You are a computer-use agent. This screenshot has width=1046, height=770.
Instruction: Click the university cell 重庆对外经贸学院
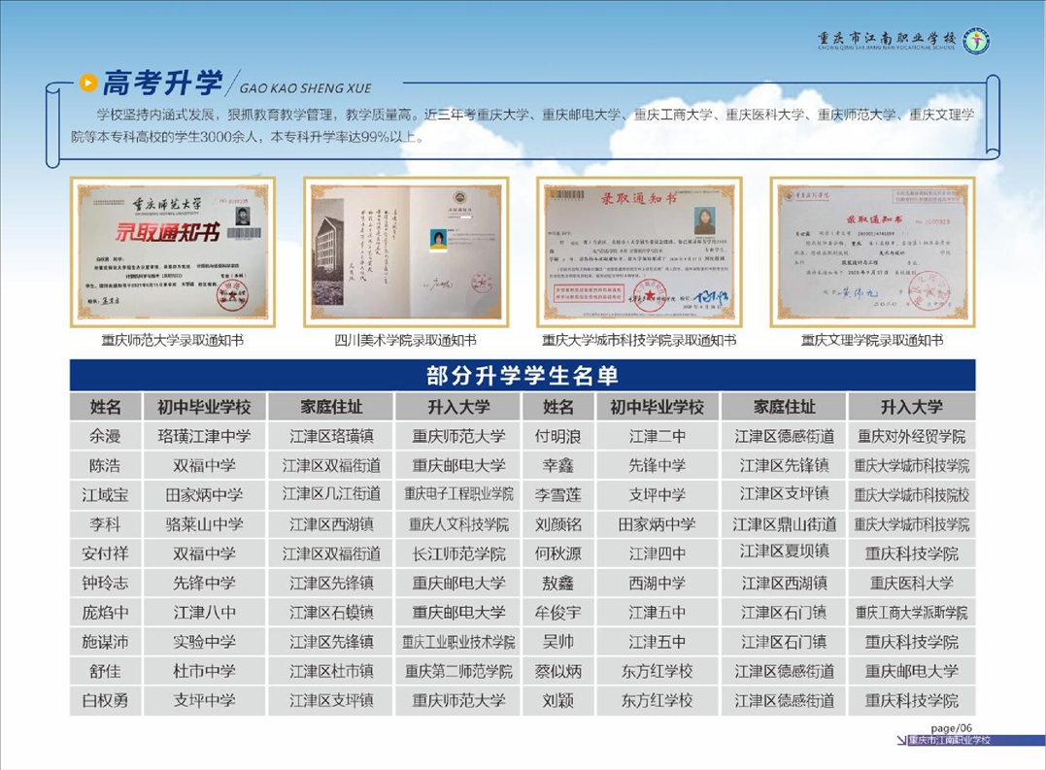pyautogui.click(x=912, y=436)
